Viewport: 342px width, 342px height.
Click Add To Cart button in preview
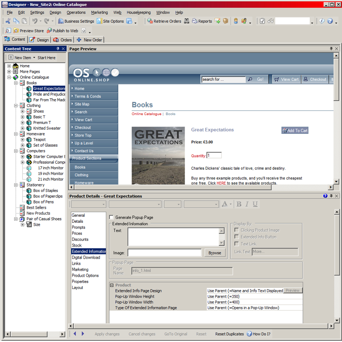[x=295, y=130]
